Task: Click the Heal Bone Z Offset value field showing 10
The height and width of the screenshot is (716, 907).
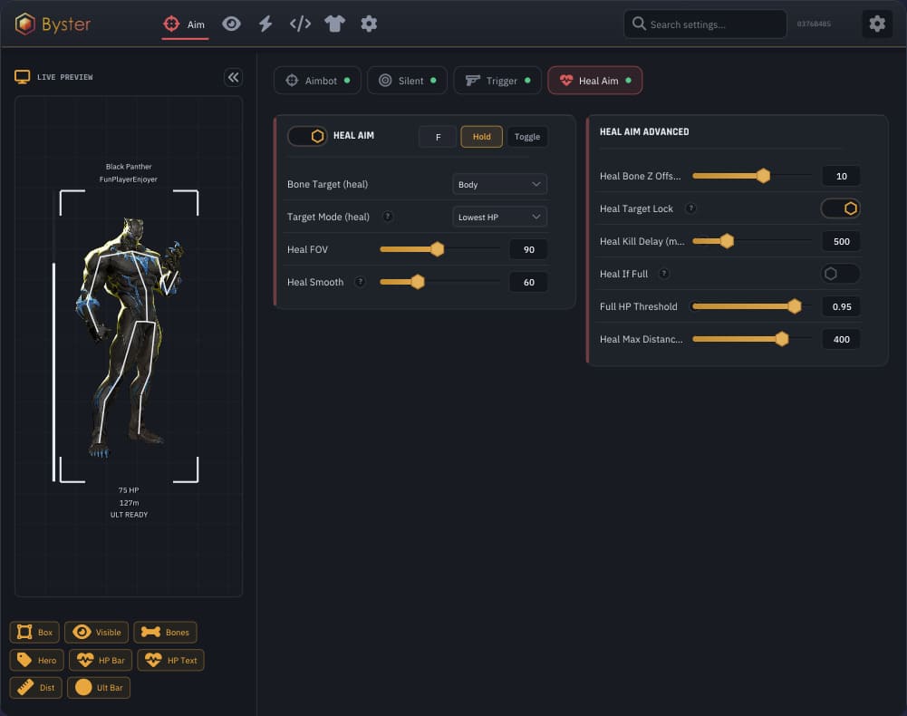Action: coord(841,176)
